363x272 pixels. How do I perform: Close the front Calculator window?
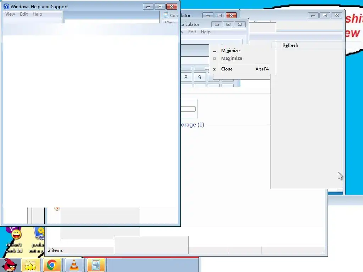[x=240, y=24]
